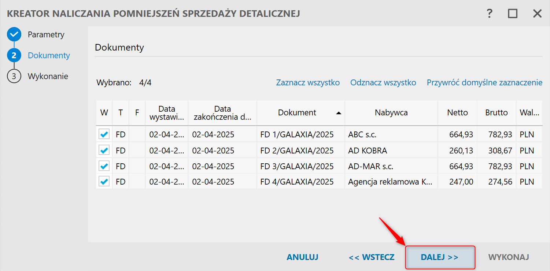The image size is (550, 271).
Task: Open the help question mark icon
Action: pos(489,14)
